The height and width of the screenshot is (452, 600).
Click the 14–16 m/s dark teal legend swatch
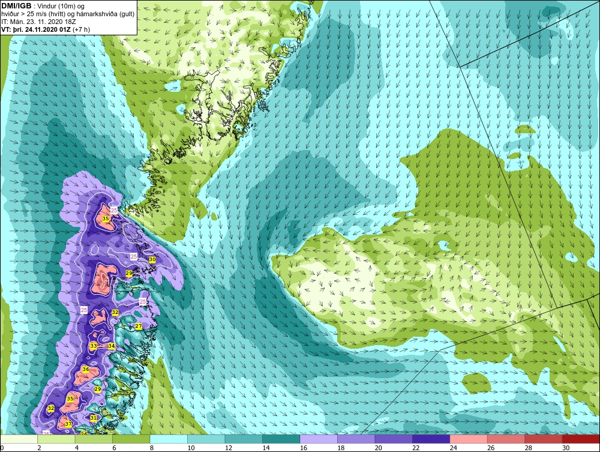281,439
